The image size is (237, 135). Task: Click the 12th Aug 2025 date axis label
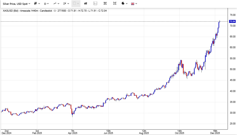pos(144,132)
